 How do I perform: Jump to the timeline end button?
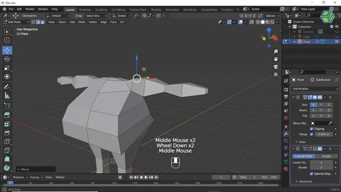[156, 177]
